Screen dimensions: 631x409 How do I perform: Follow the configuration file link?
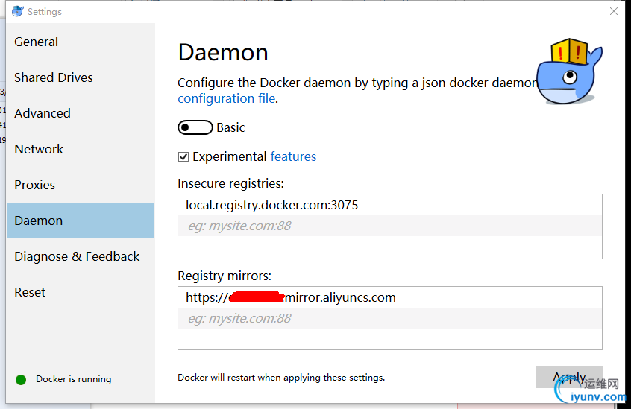click(x=227, y=98)
